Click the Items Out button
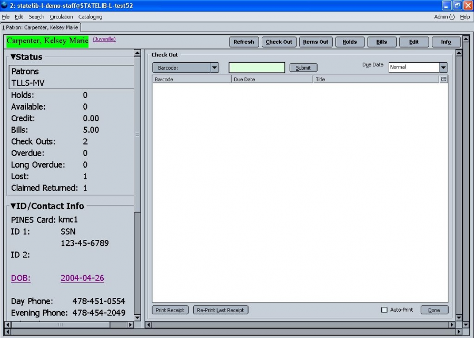Viewport: 474px width, 338px height. (x=315, y=42)
